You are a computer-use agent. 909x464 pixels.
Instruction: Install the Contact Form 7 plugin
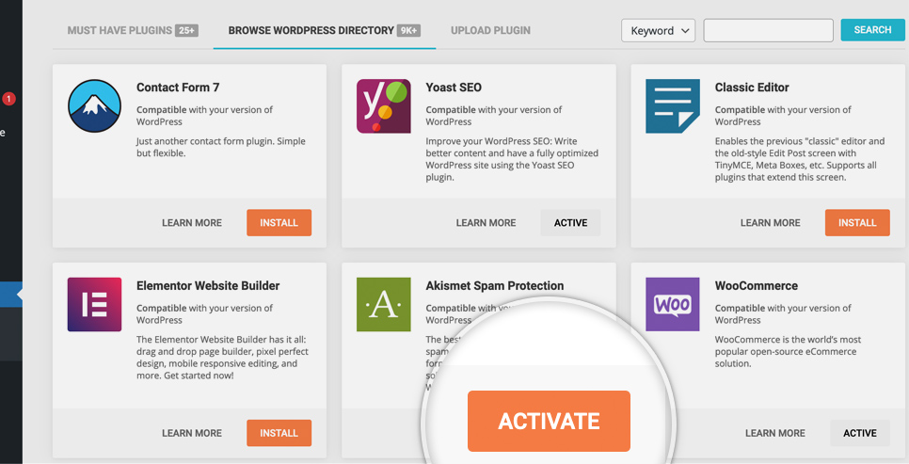279,223
